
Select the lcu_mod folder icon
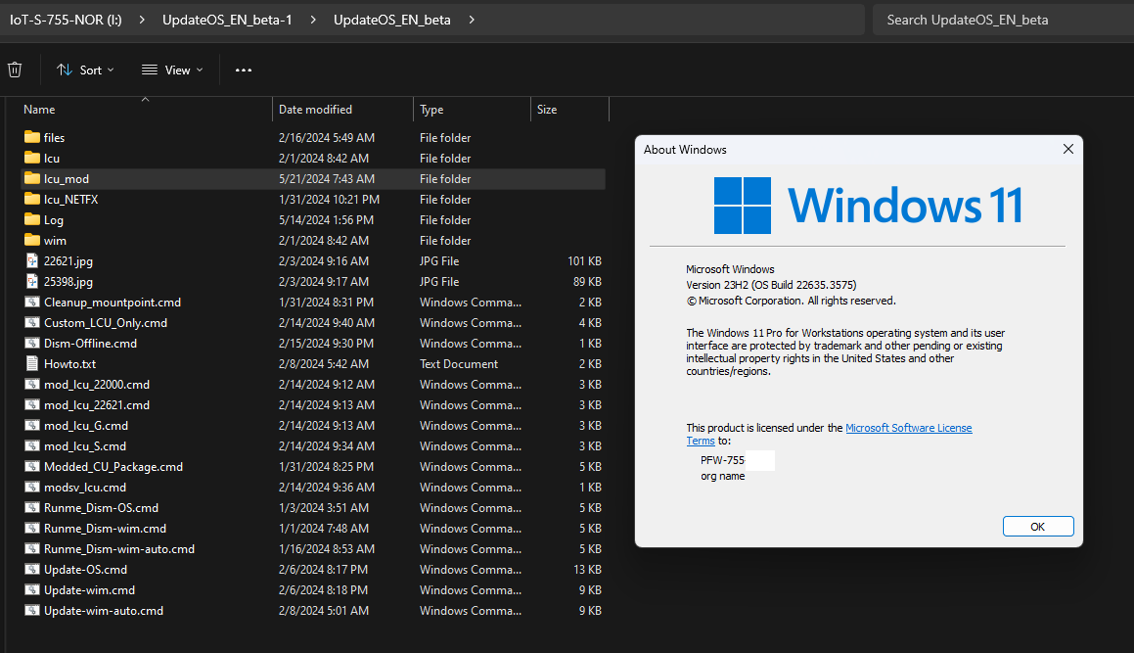click(32, 178)
